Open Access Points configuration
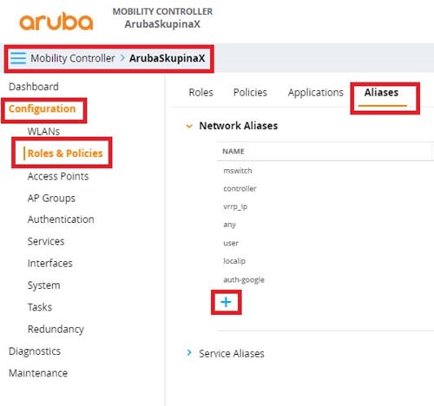 58,176
